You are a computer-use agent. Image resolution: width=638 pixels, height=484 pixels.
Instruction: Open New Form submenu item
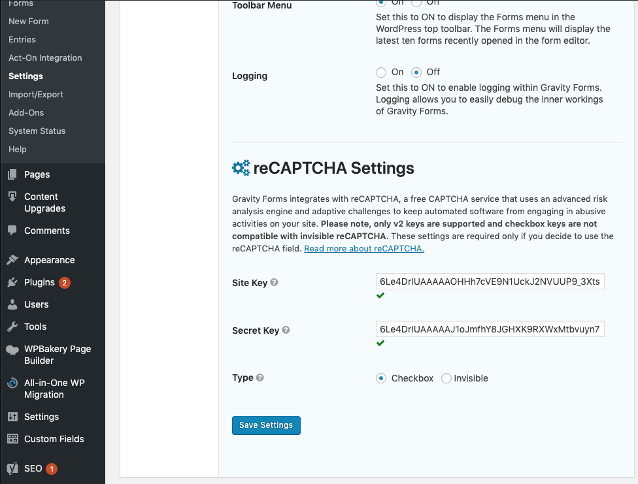(29, 21)
